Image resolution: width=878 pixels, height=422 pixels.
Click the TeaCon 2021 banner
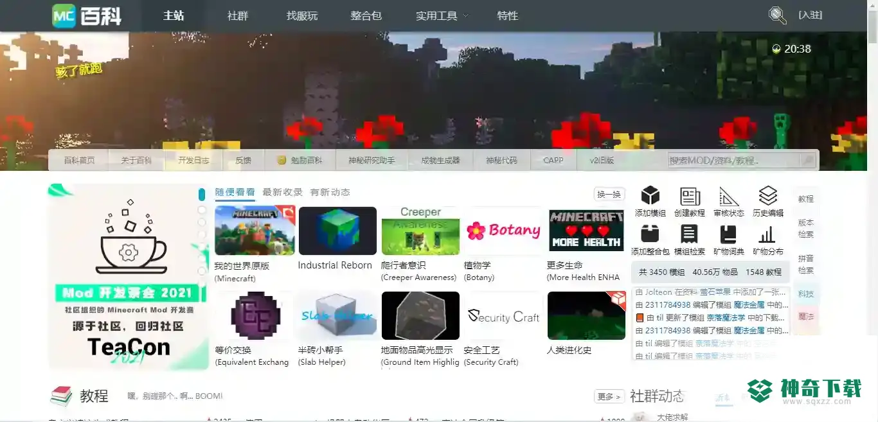(x=129, y=277)
